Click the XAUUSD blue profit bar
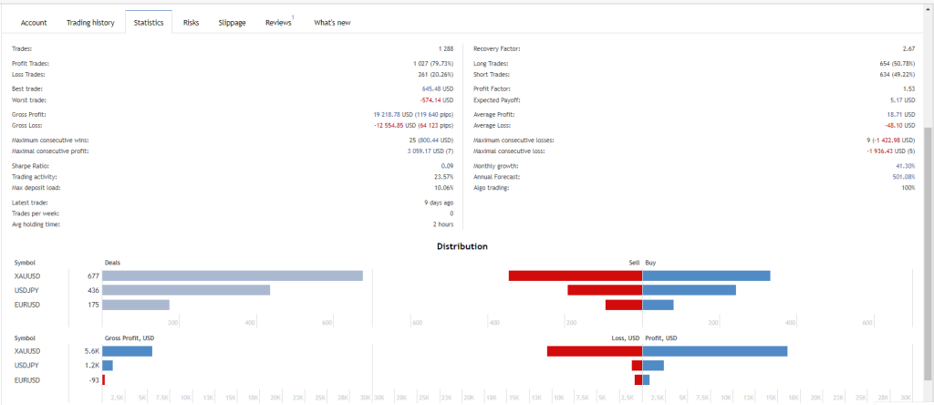 pos(715,351)
